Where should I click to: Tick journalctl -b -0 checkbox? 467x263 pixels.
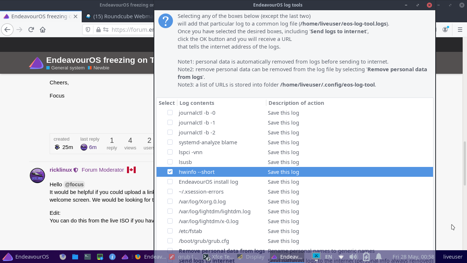pos(170,113)
